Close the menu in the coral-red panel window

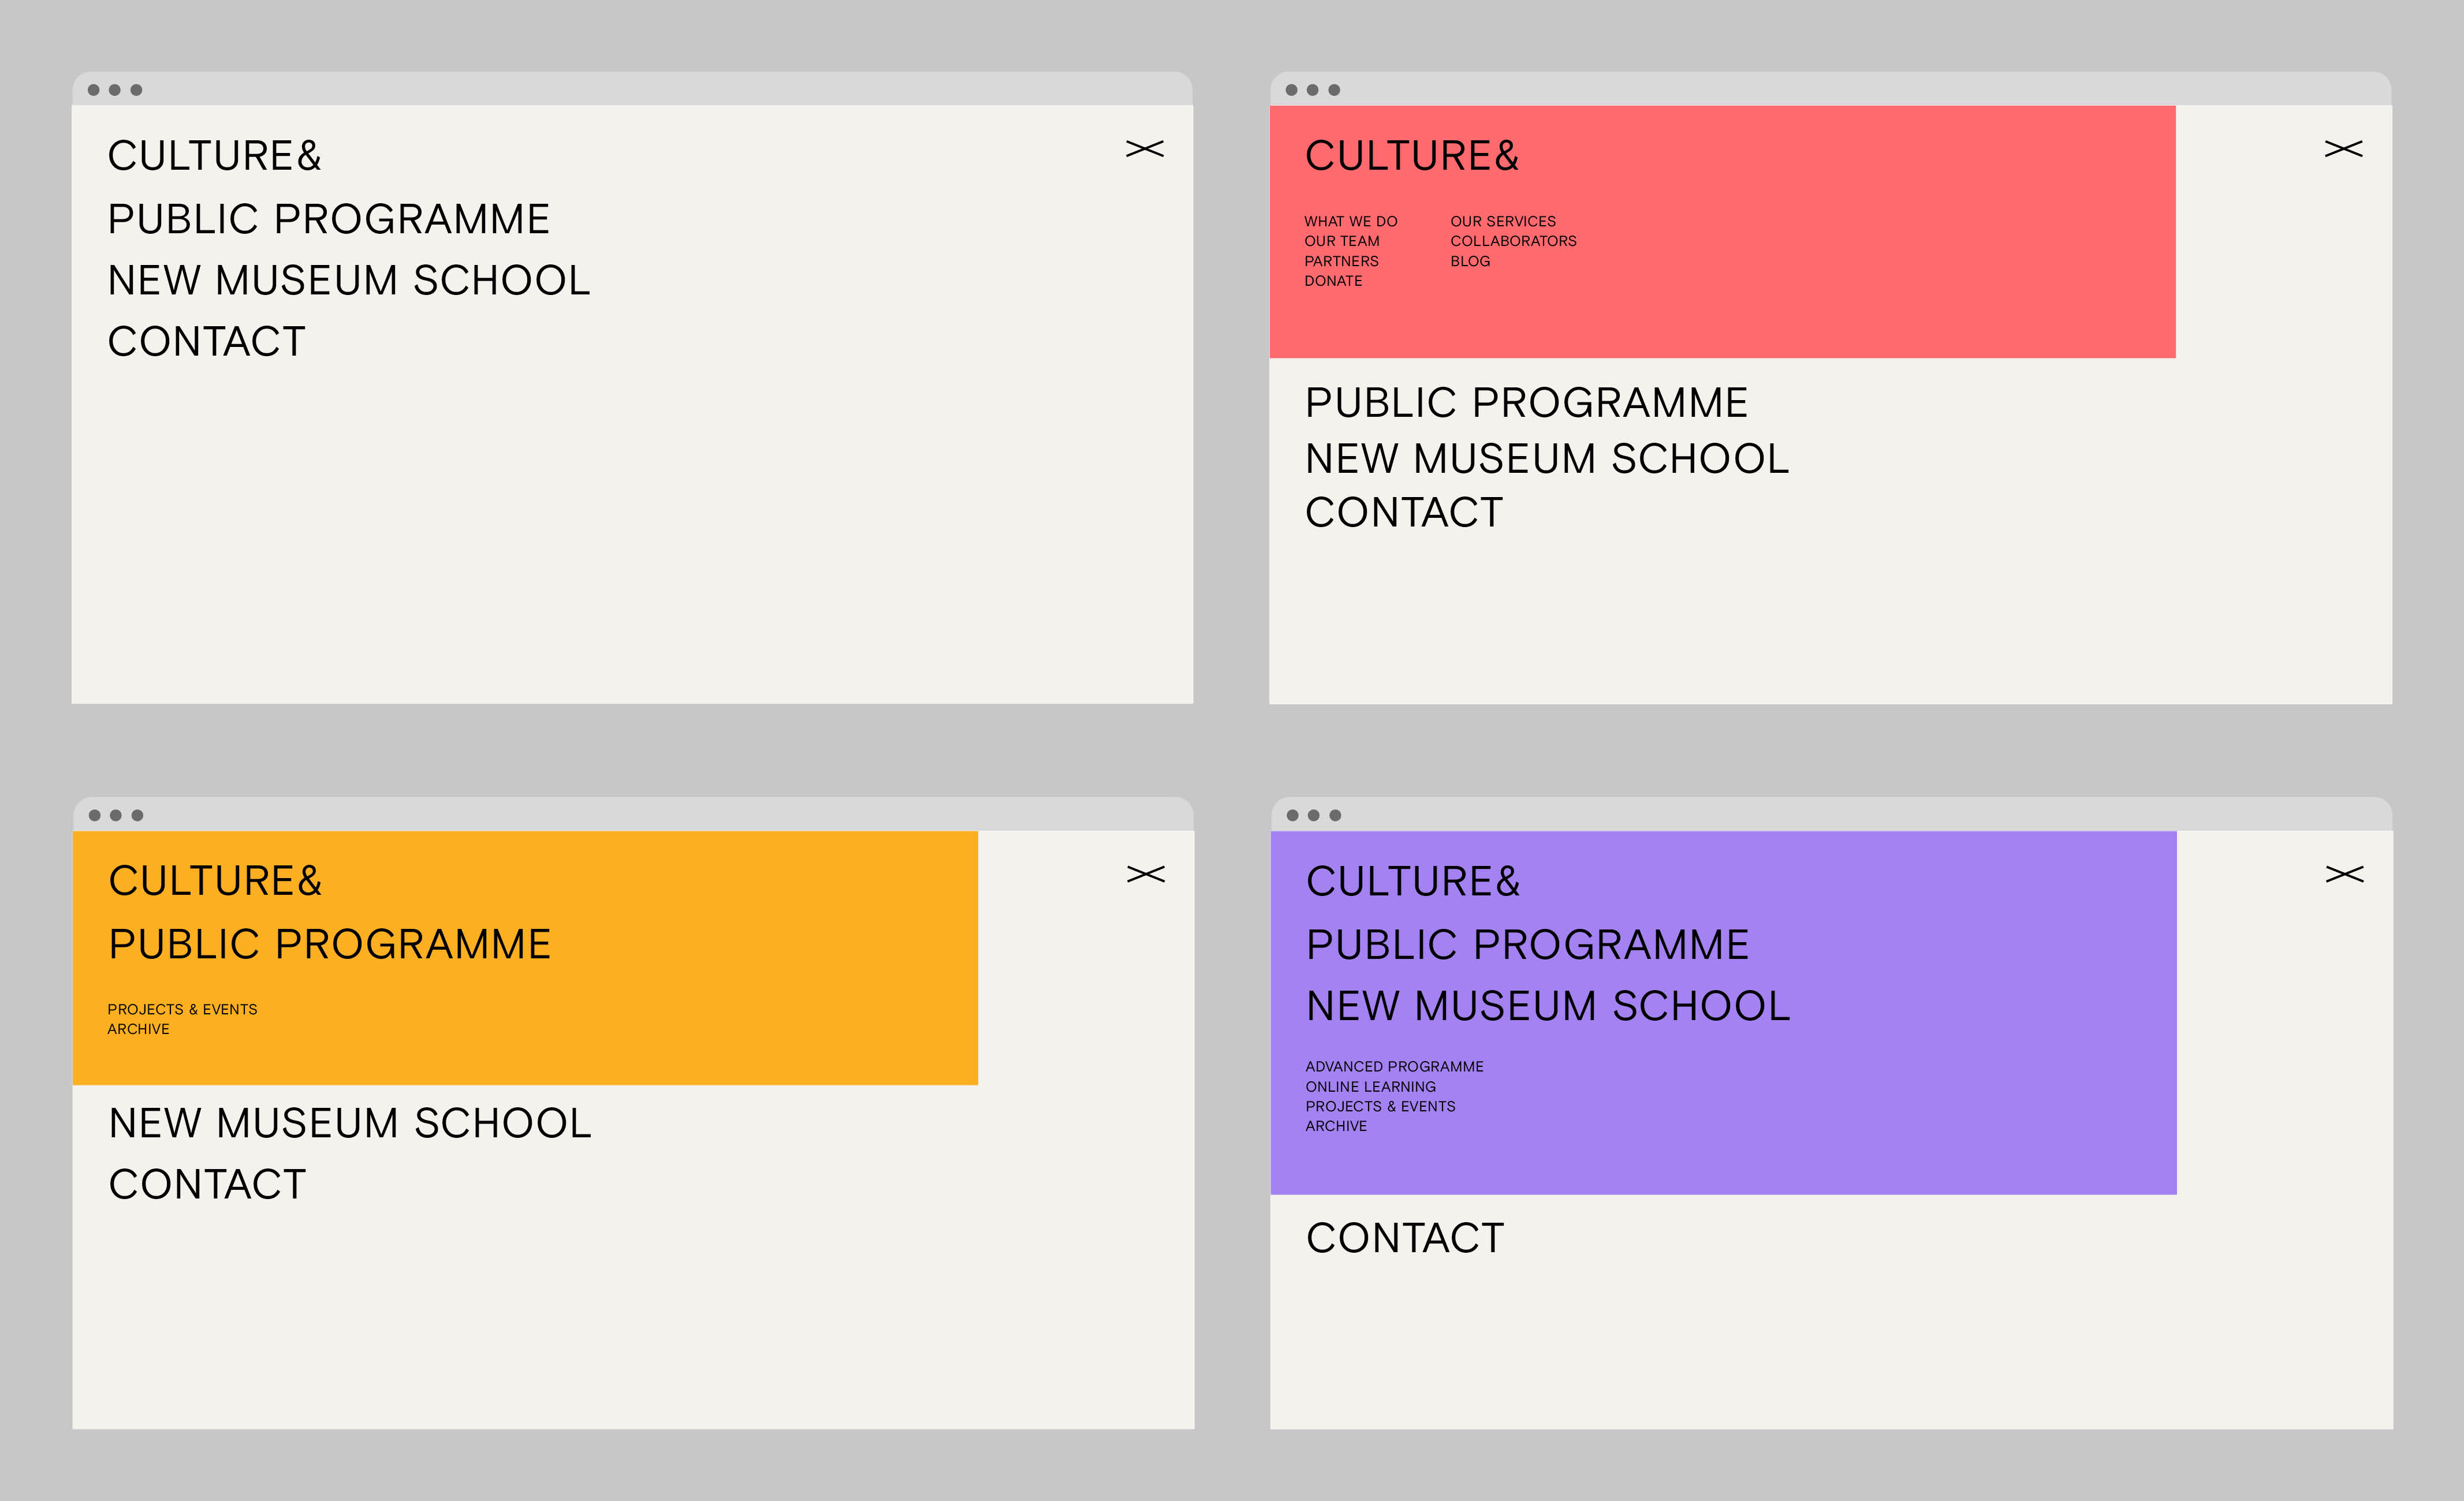coord(2343,149)
